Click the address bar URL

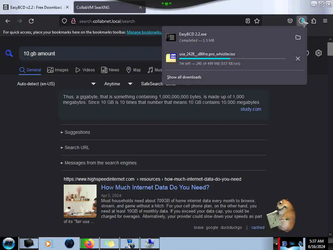[x=107, y=21]
